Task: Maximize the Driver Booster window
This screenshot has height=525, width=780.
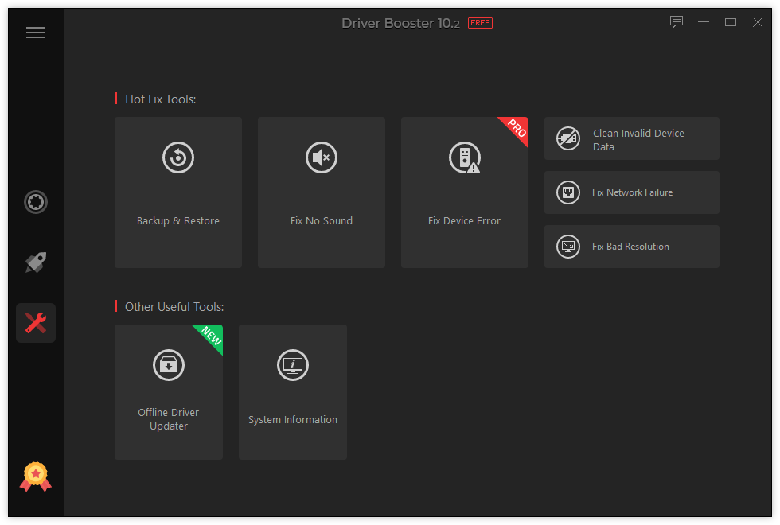Action: coord(731,22)
